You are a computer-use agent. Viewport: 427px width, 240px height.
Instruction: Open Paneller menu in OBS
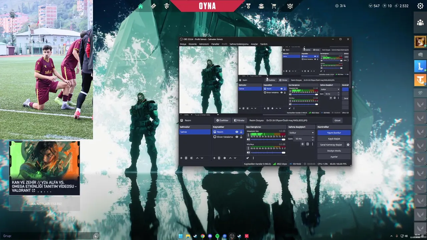click(x=215, y=44)
